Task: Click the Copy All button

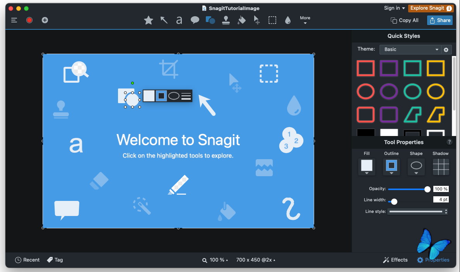Action: click(x=405, y=20)
